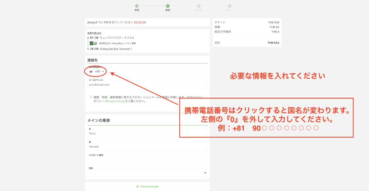The image size is (369, 191).
Task: Click the your@email.com address field
Action: pyautogui.click(x=147, y=84)
